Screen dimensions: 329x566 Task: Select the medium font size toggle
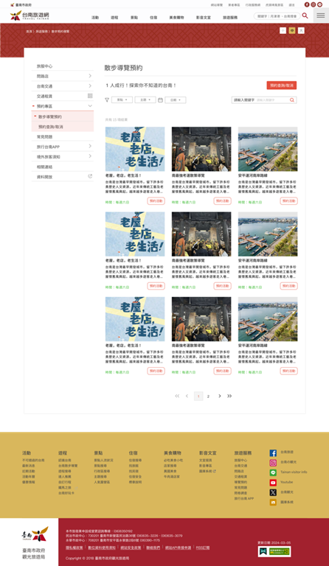(x=292, y=31)
